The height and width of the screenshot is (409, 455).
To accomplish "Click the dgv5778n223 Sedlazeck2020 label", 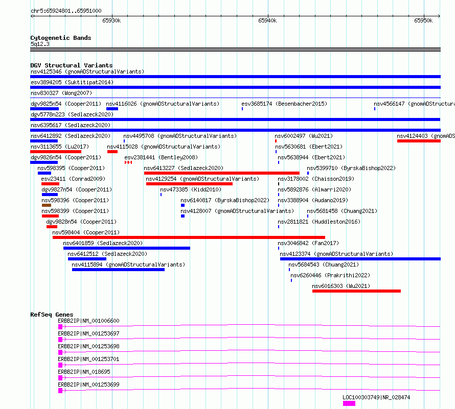I will [x=72, y=114].
